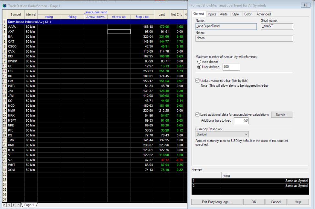This screenshot has width=315, height=209.
Task: Click the Arrow down column header
Action: coord(95,17)
